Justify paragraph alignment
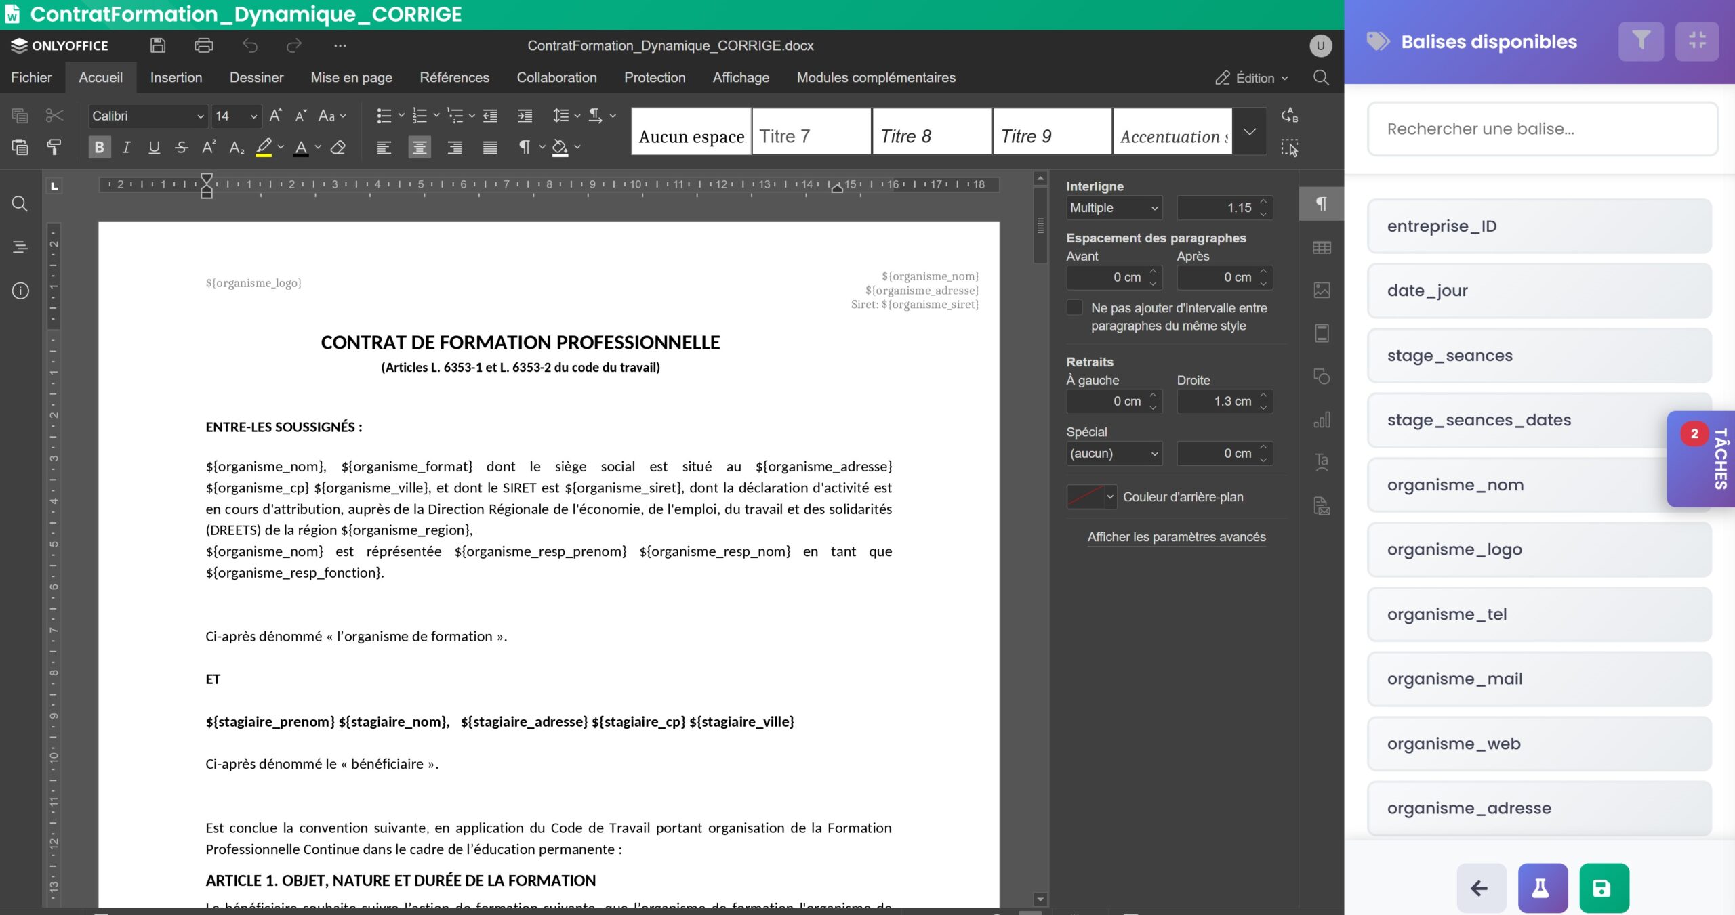The image size is (1735, 915). [x=489, y=147]
